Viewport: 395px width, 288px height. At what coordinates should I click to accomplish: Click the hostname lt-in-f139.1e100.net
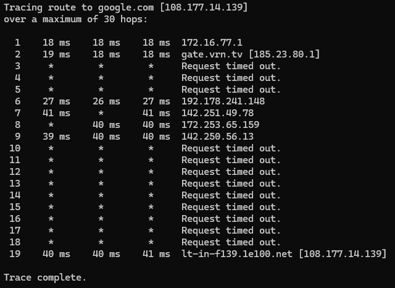[x=234, y=254]
